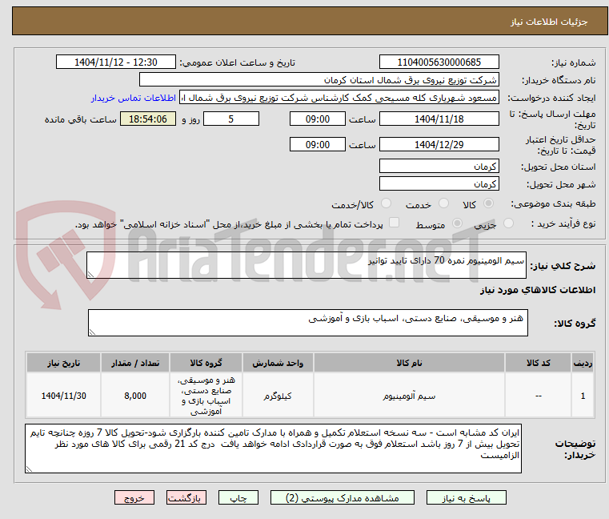The height and width of the screenshot is (519, 609).
Task: Click the تاریخ نیاز column header
Action: click(64, 363)
